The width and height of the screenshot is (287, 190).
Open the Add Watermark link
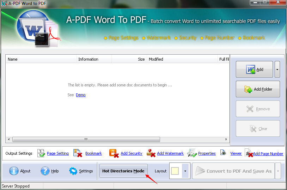[x=170, y=153]
